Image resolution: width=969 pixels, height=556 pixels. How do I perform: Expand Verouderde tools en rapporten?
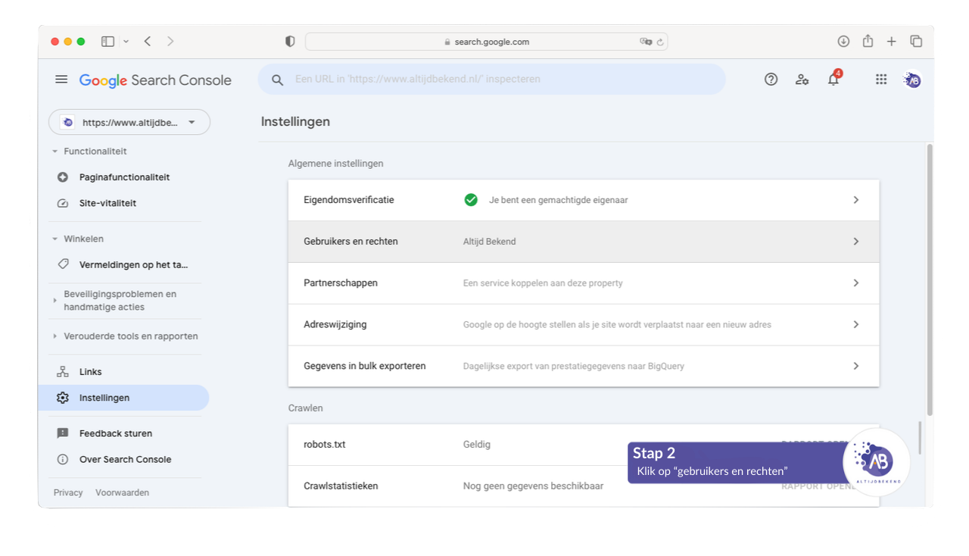coord(55,336)
